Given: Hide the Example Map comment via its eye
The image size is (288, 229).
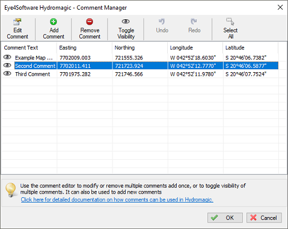Looking at the screenshot, I should (7, 57).
